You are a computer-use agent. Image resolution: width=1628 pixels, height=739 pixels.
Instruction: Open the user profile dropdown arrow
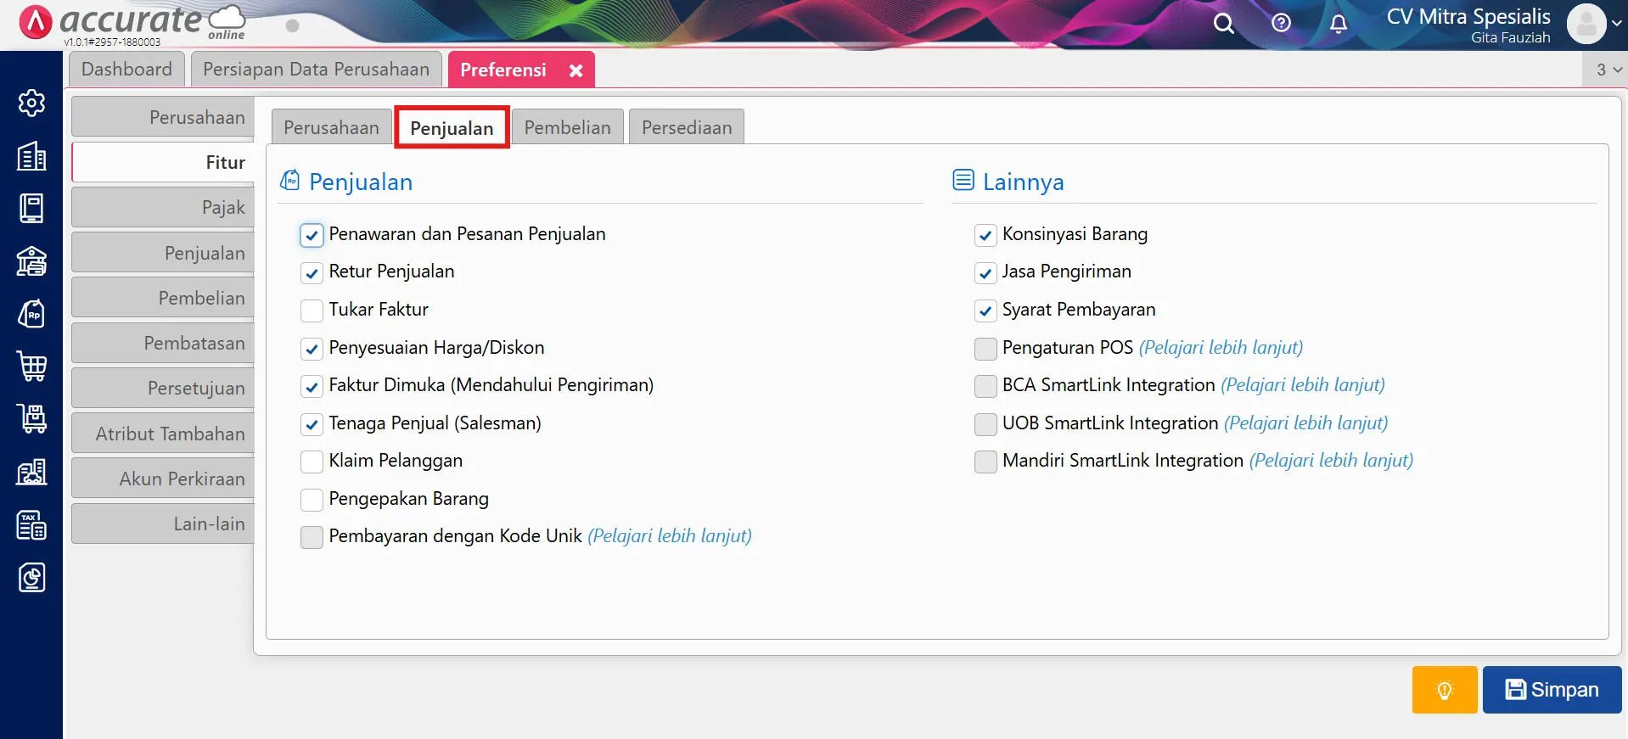click(x=1616, y=24)
